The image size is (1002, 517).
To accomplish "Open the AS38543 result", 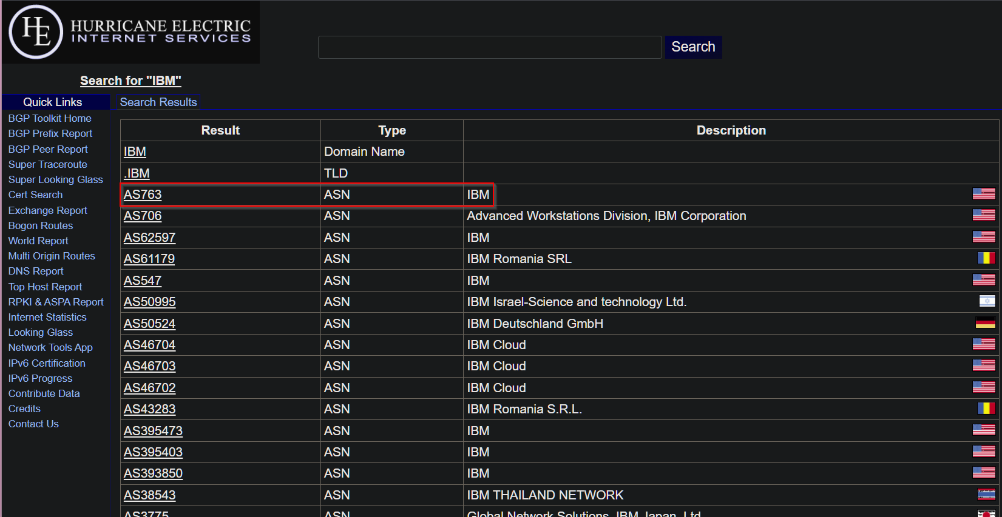I will point(149,495).
